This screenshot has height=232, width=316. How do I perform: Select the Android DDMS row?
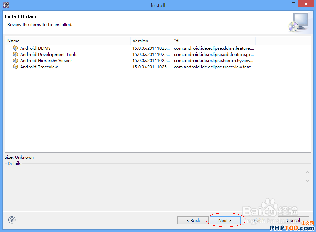tap(158, 48)
